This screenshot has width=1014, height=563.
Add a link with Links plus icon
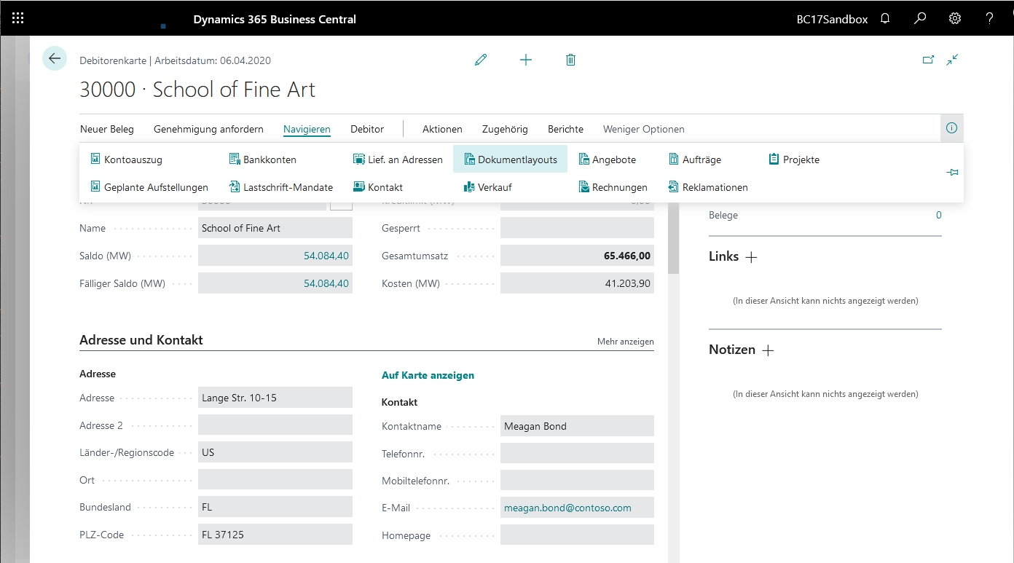pos(752,257)
